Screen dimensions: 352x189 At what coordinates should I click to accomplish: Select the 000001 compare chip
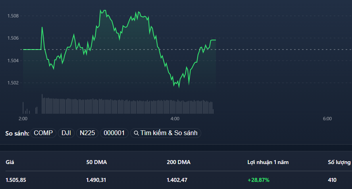point(114,133)
